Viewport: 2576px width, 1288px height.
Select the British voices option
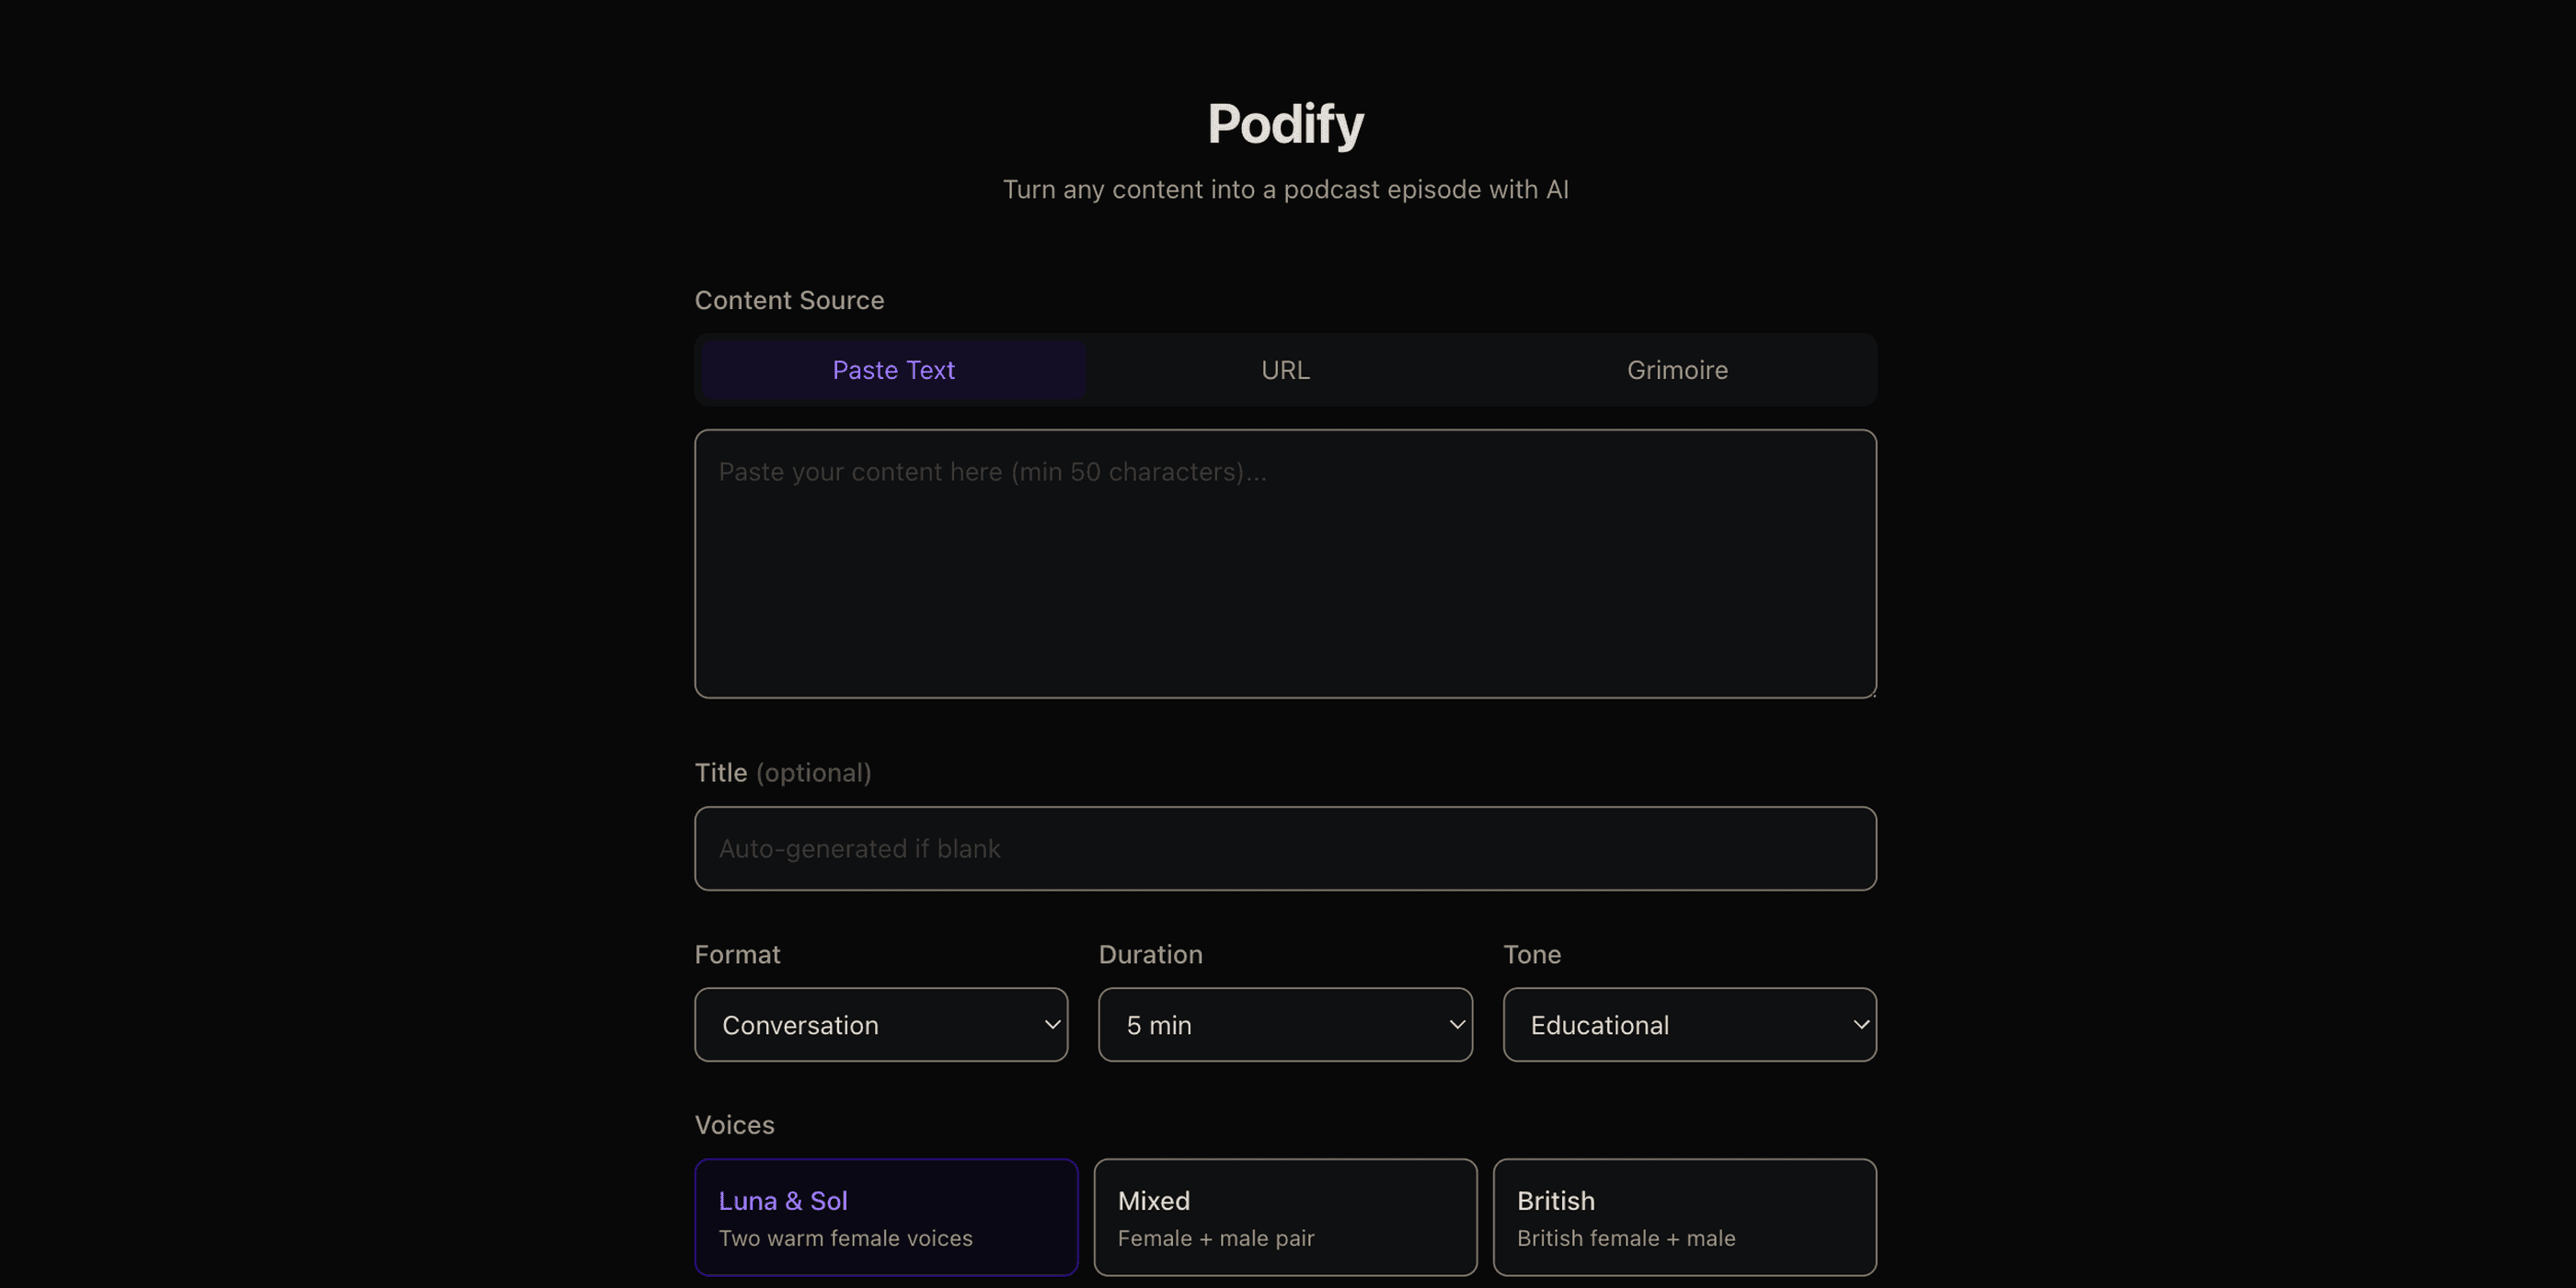point(1684,1216)
